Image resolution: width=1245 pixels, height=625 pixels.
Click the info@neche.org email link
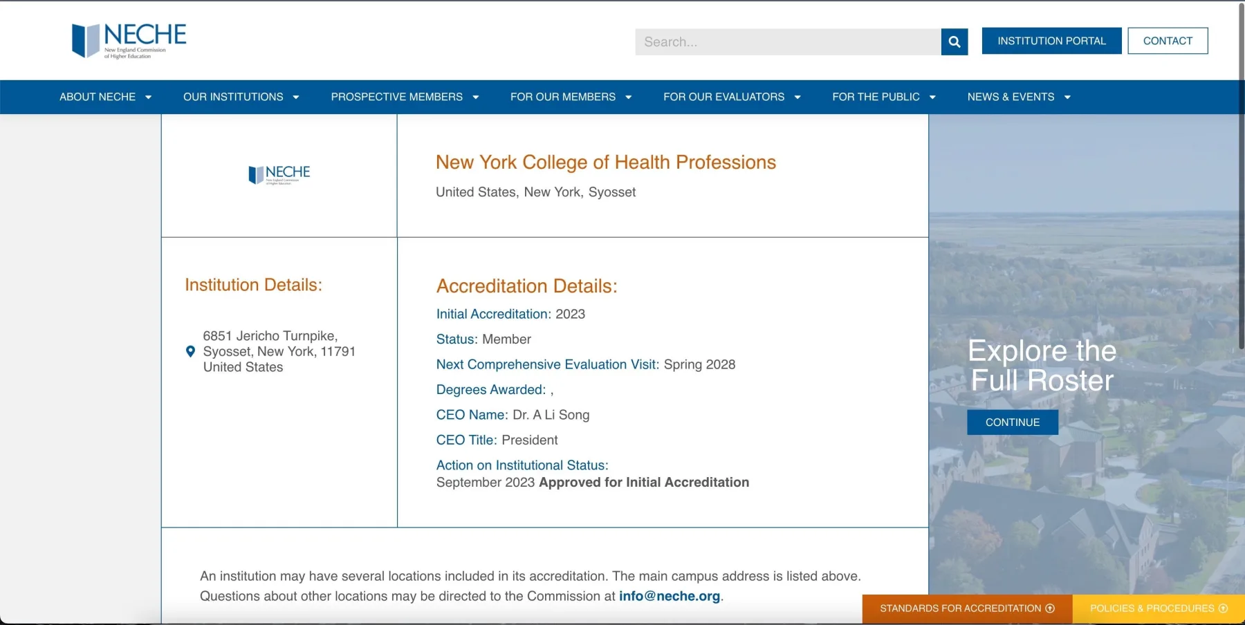(x=670, y=596)
